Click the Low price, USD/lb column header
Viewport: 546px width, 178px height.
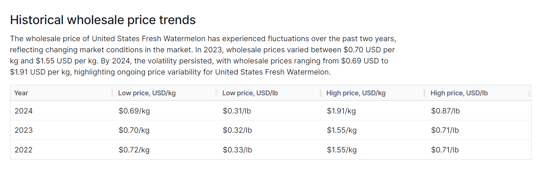[x=250, y=93]
